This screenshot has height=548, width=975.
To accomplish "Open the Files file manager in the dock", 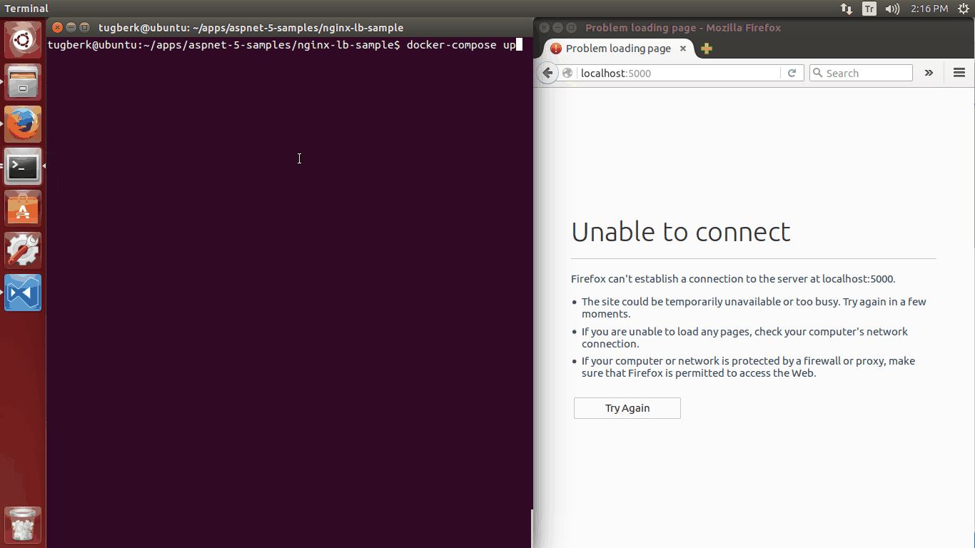I will tap(22, 81).
